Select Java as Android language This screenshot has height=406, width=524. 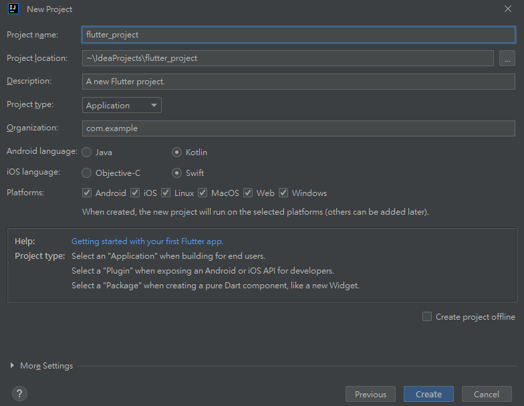point(87,153)
